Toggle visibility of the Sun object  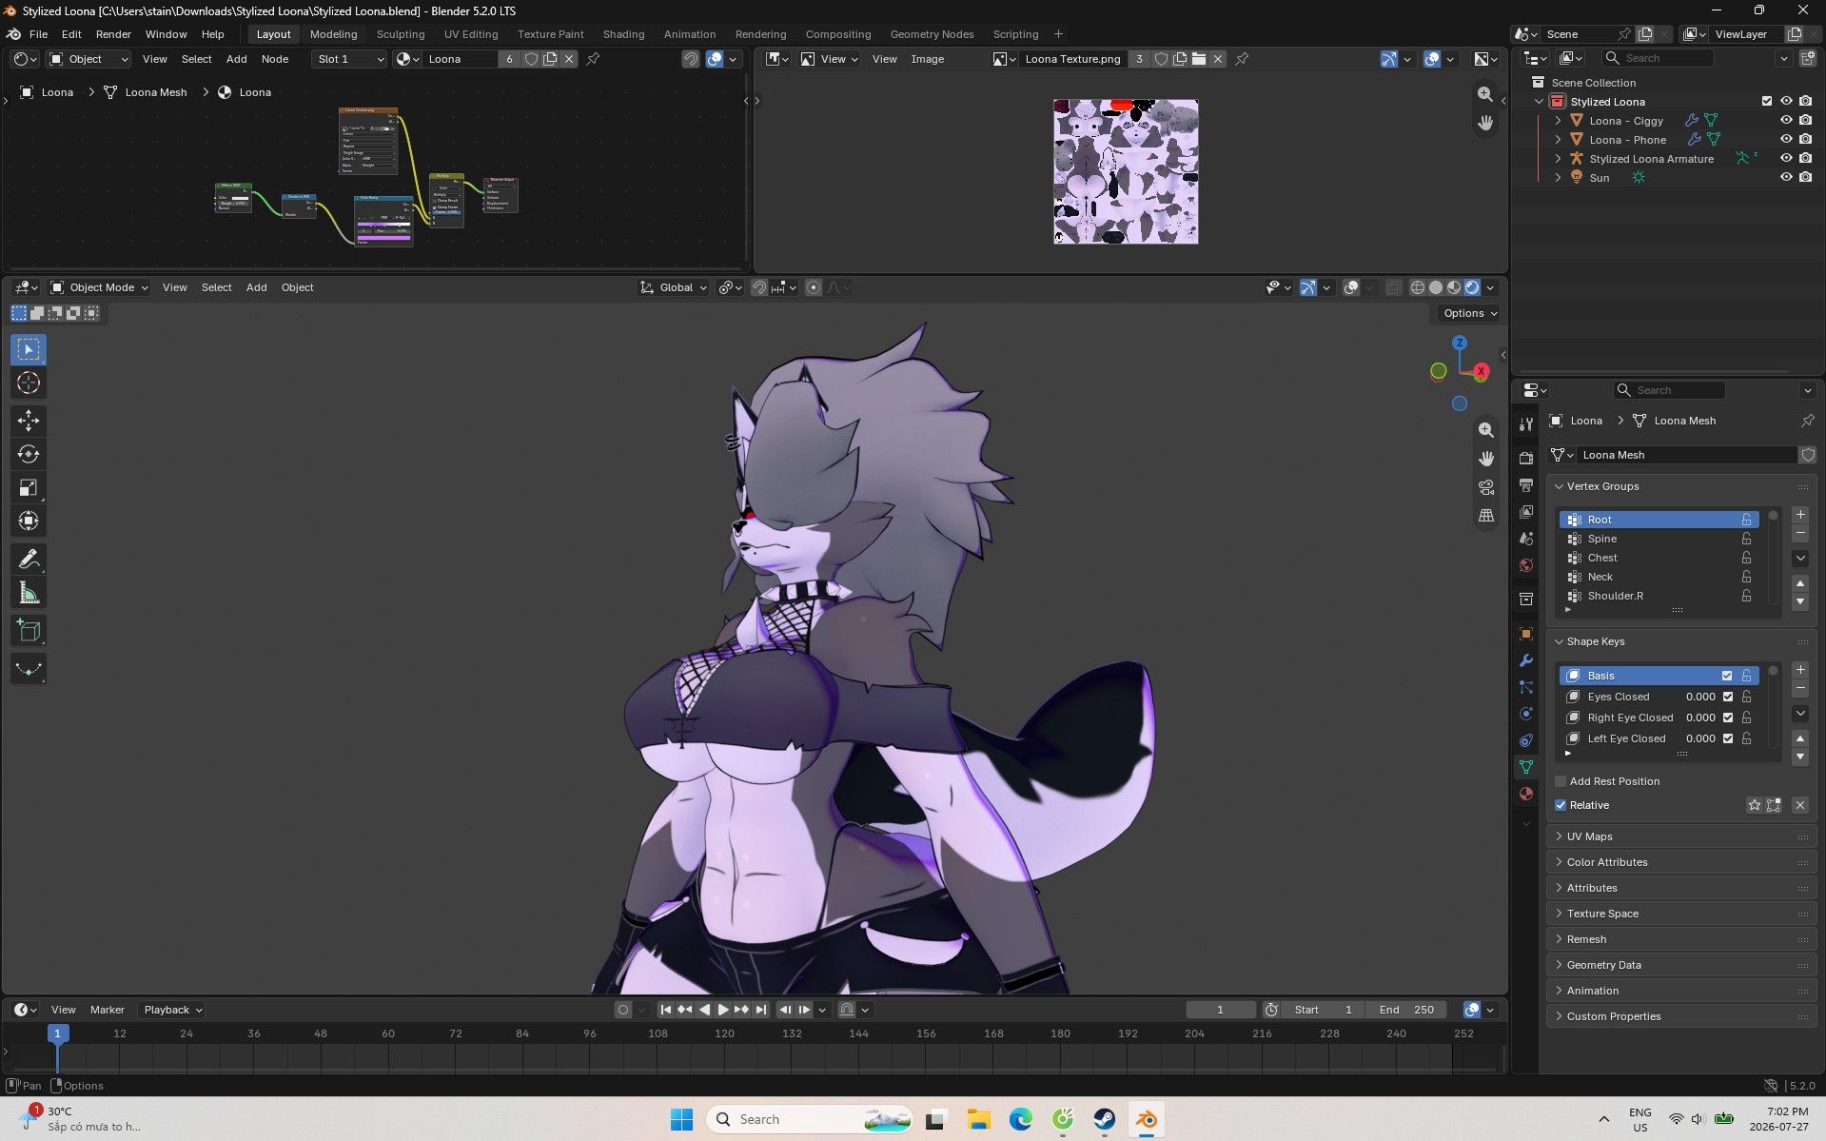1786,178
